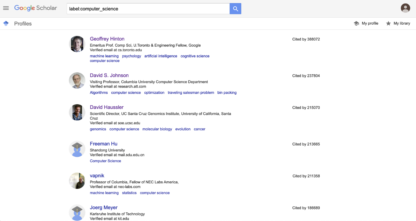Select the psychology label under Geoffrey Hinton

coord(131,56)
